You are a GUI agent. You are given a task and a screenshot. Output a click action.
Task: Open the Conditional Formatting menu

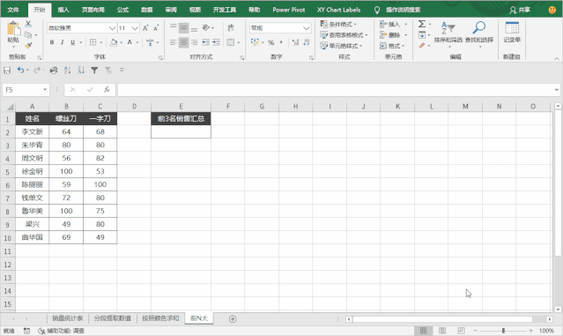pyautogui.click(x=338, y=25)
